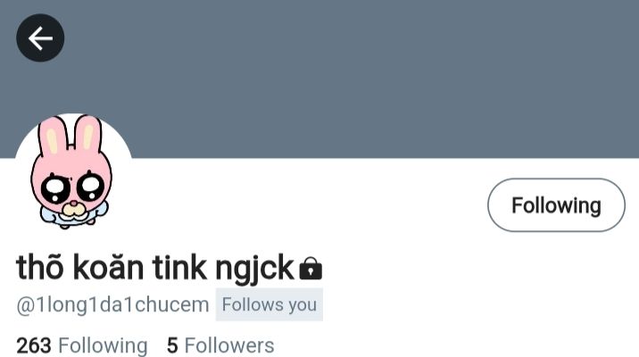The width and height of the screenshot is (639, 357).
Task: Open the pink bunny profile picture
Action: [73, 172]
